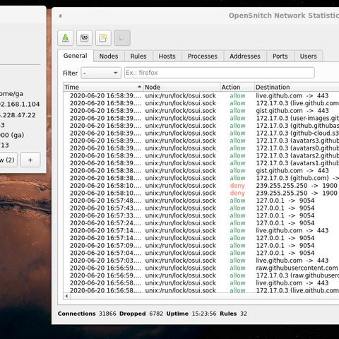Select the 16:57:24 timestamp row
This screenshot has height=339, width=339.
105,223
